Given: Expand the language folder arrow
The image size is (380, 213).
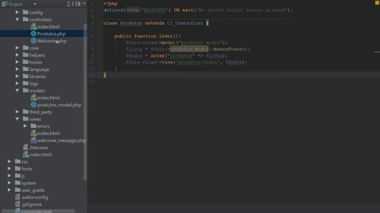Looking at the screenshot, I should pos(17,69).
